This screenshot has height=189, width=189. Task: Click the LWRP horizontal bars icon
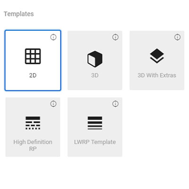coord(95,123)
